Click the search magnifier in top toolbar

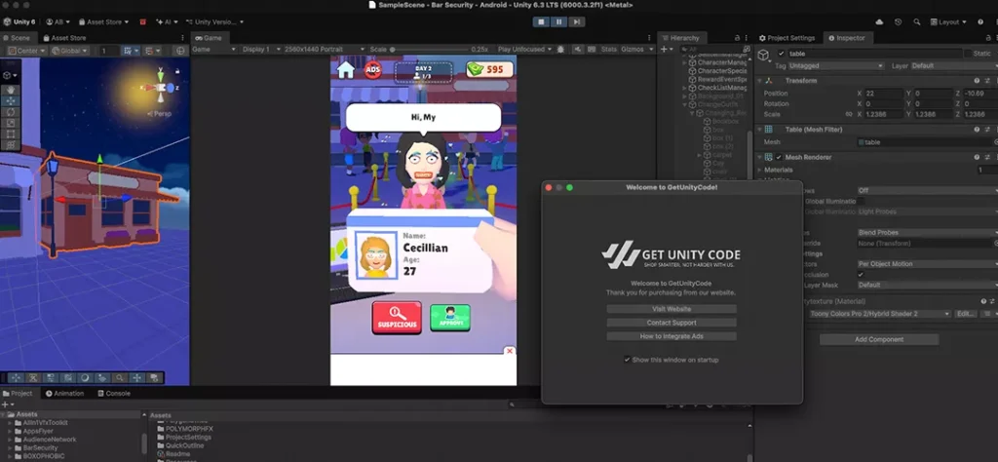tap(916, 21)
